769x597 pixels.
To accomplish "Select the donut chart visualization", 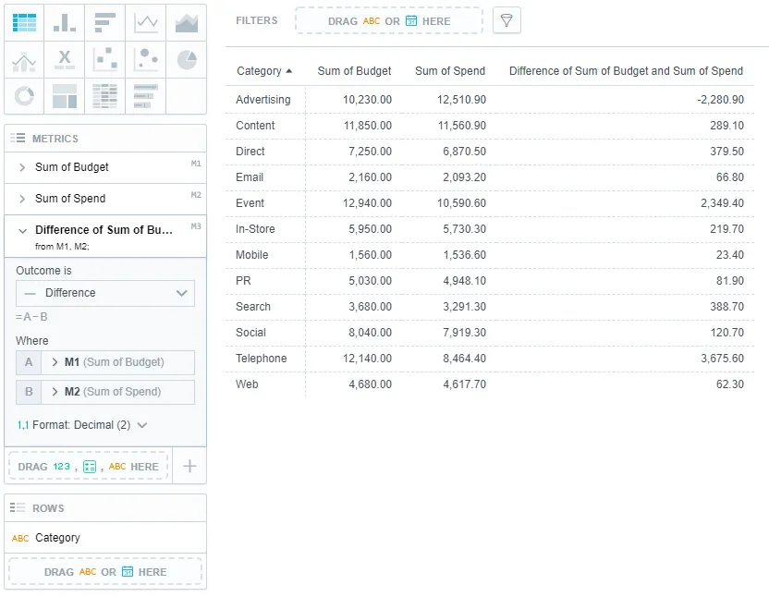I will (24, 95).
